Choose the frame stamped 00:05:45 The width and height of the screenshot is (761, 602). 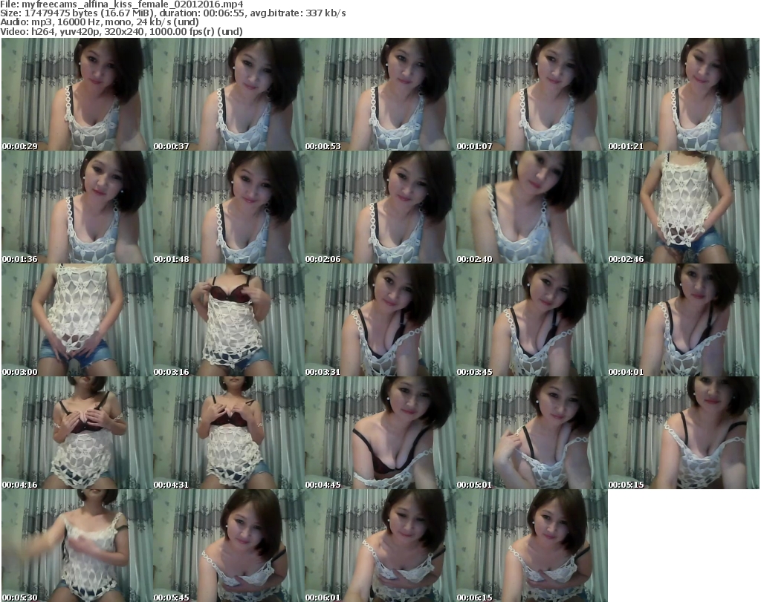click(229, 546)
